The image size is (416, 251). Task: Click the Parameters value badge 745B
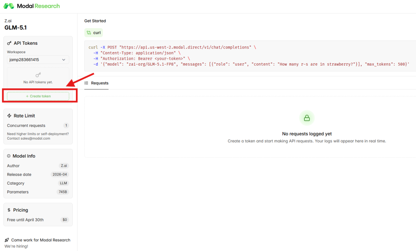[63, 192]
